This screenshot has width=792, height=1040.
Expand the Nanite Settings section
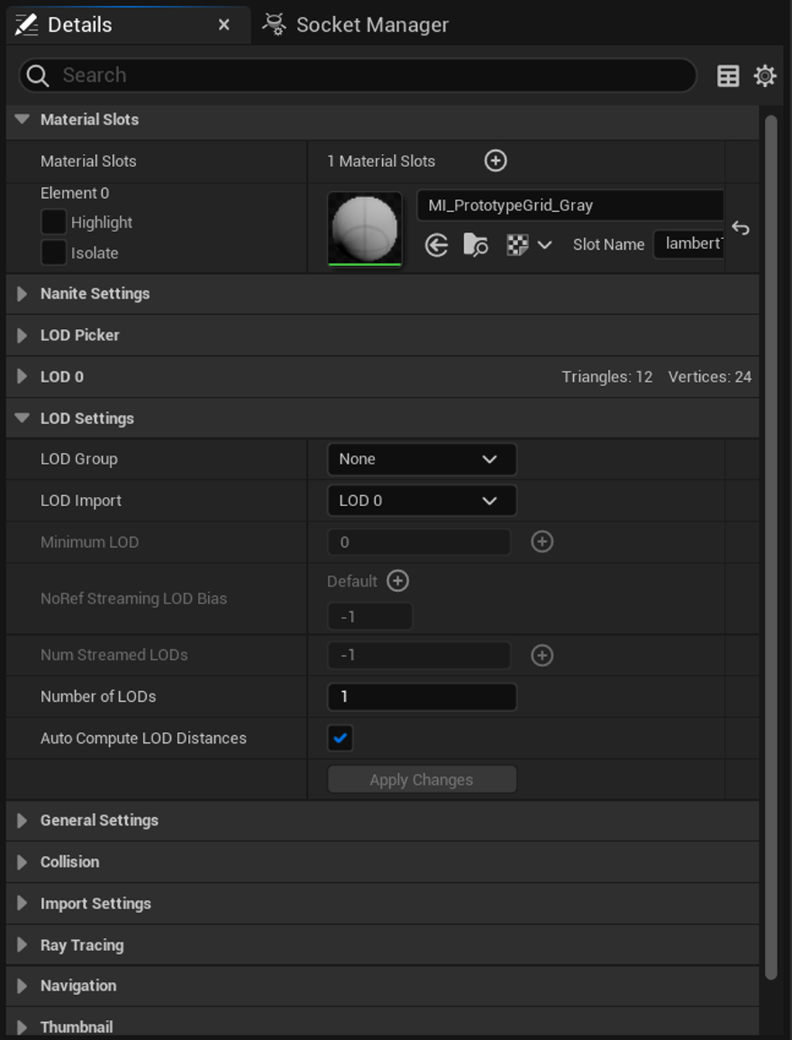(22, 293)
